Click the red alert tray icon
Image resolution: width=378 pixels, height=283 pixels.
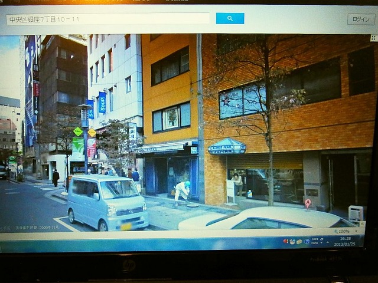[x=286, y=241]
